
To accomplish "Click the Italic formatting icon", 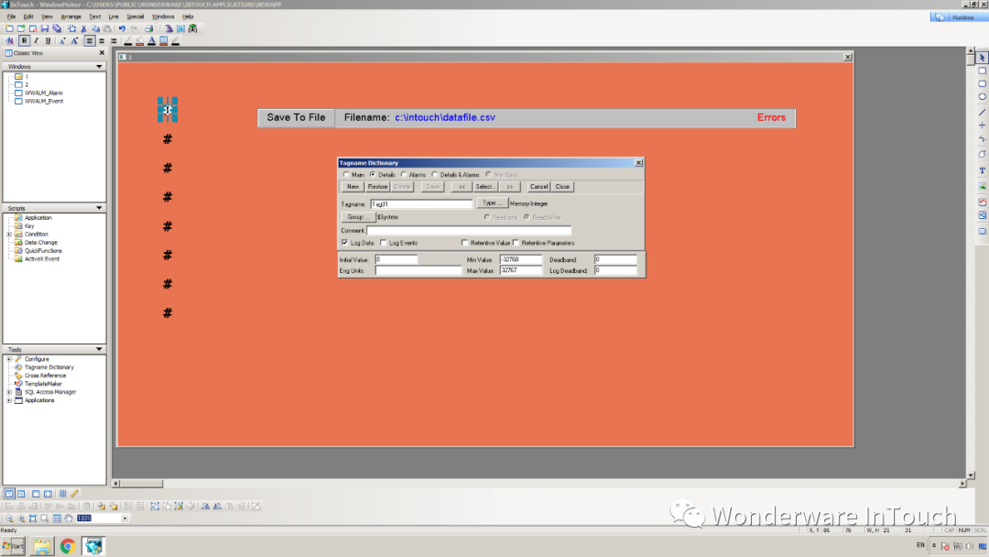I will pos(36,40).
